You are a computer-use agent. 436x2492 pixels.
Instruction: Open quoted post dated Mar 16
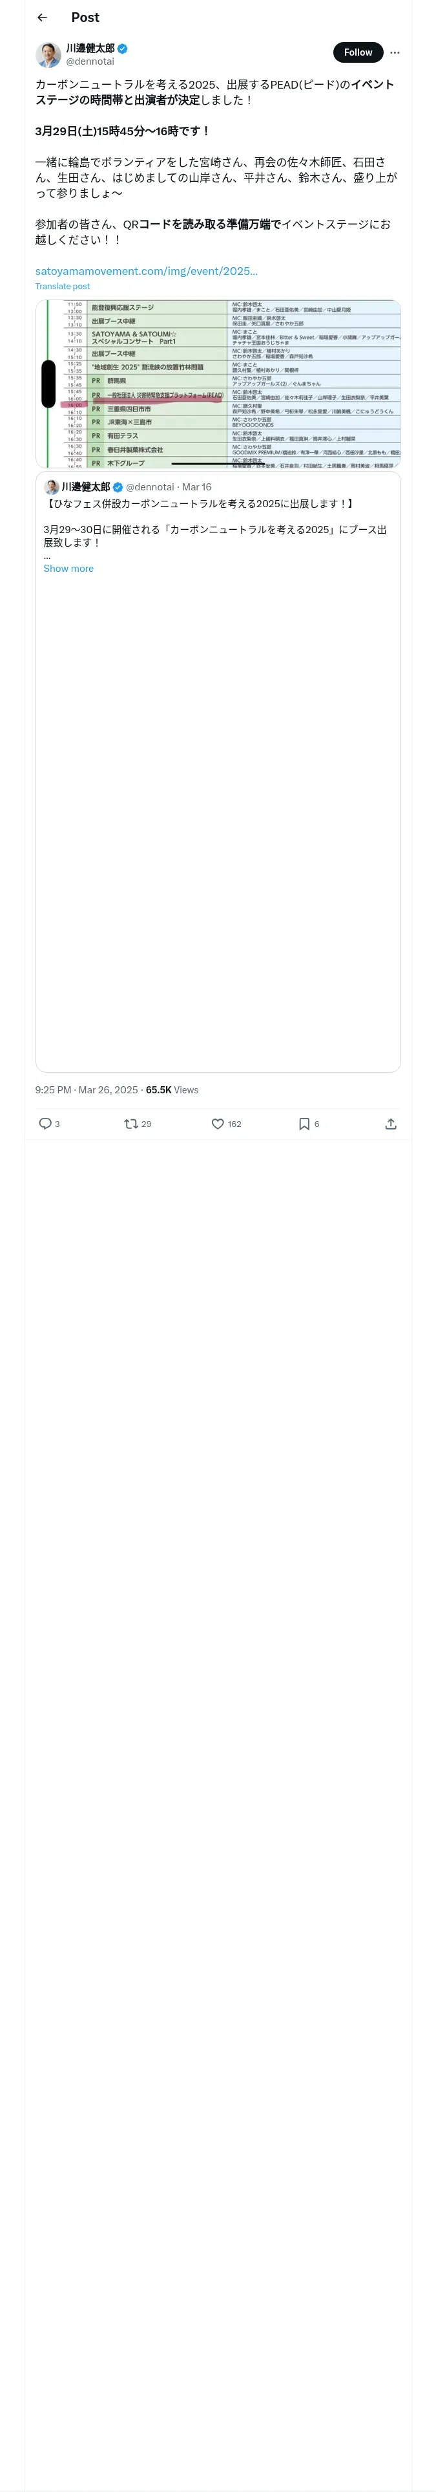pyautogui.click(x=196, y=486)
